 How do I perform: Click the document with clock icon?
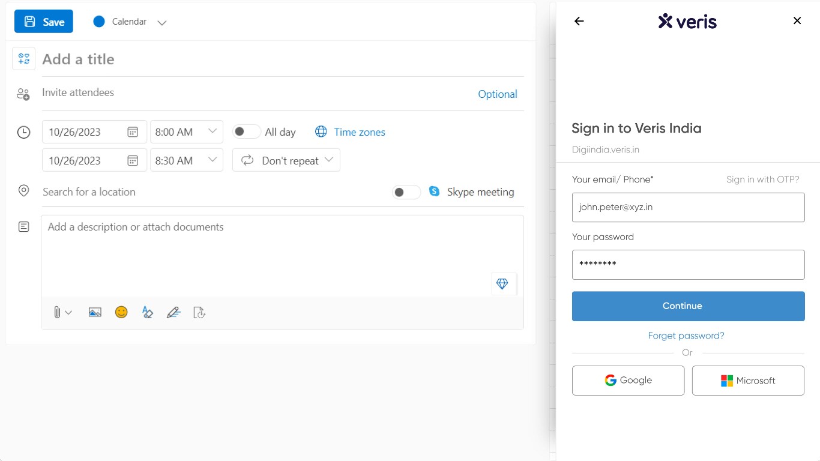pyautogui.click(x=199, y=312)
